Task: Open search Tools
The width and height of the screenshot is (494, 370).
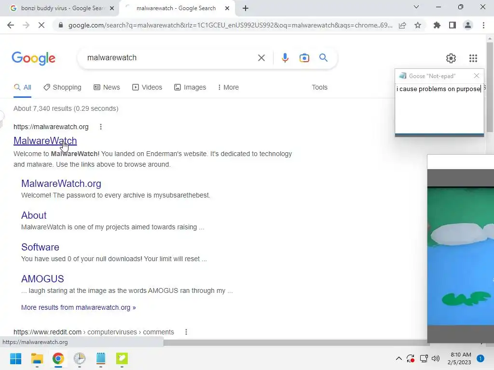Action: pyautogui.click(x=319, y=88)
